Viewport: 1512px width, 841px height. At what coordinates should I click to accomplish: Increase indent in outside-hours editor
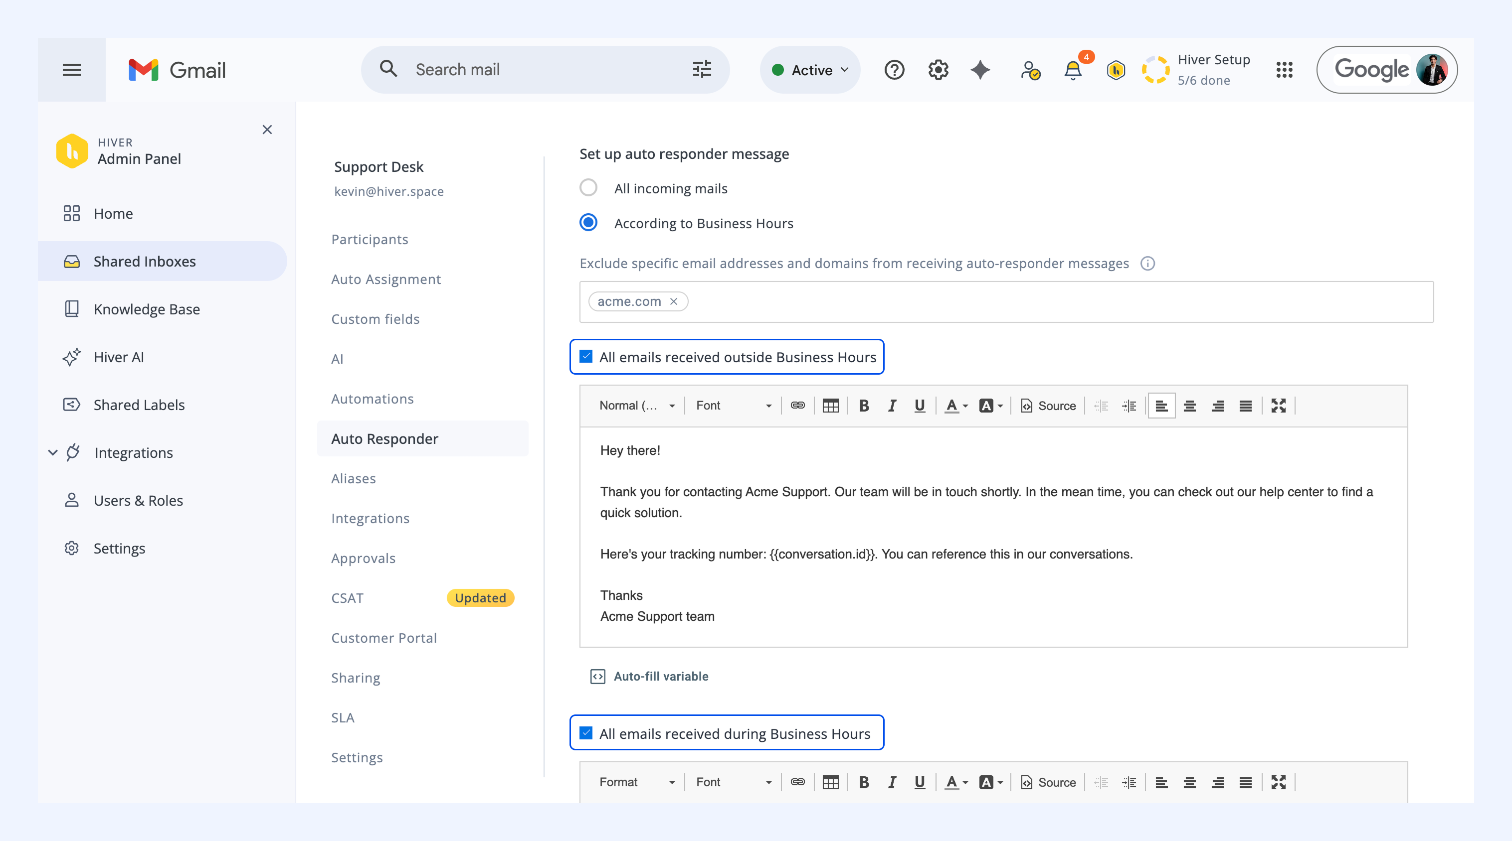click(x=1130, y=405)
